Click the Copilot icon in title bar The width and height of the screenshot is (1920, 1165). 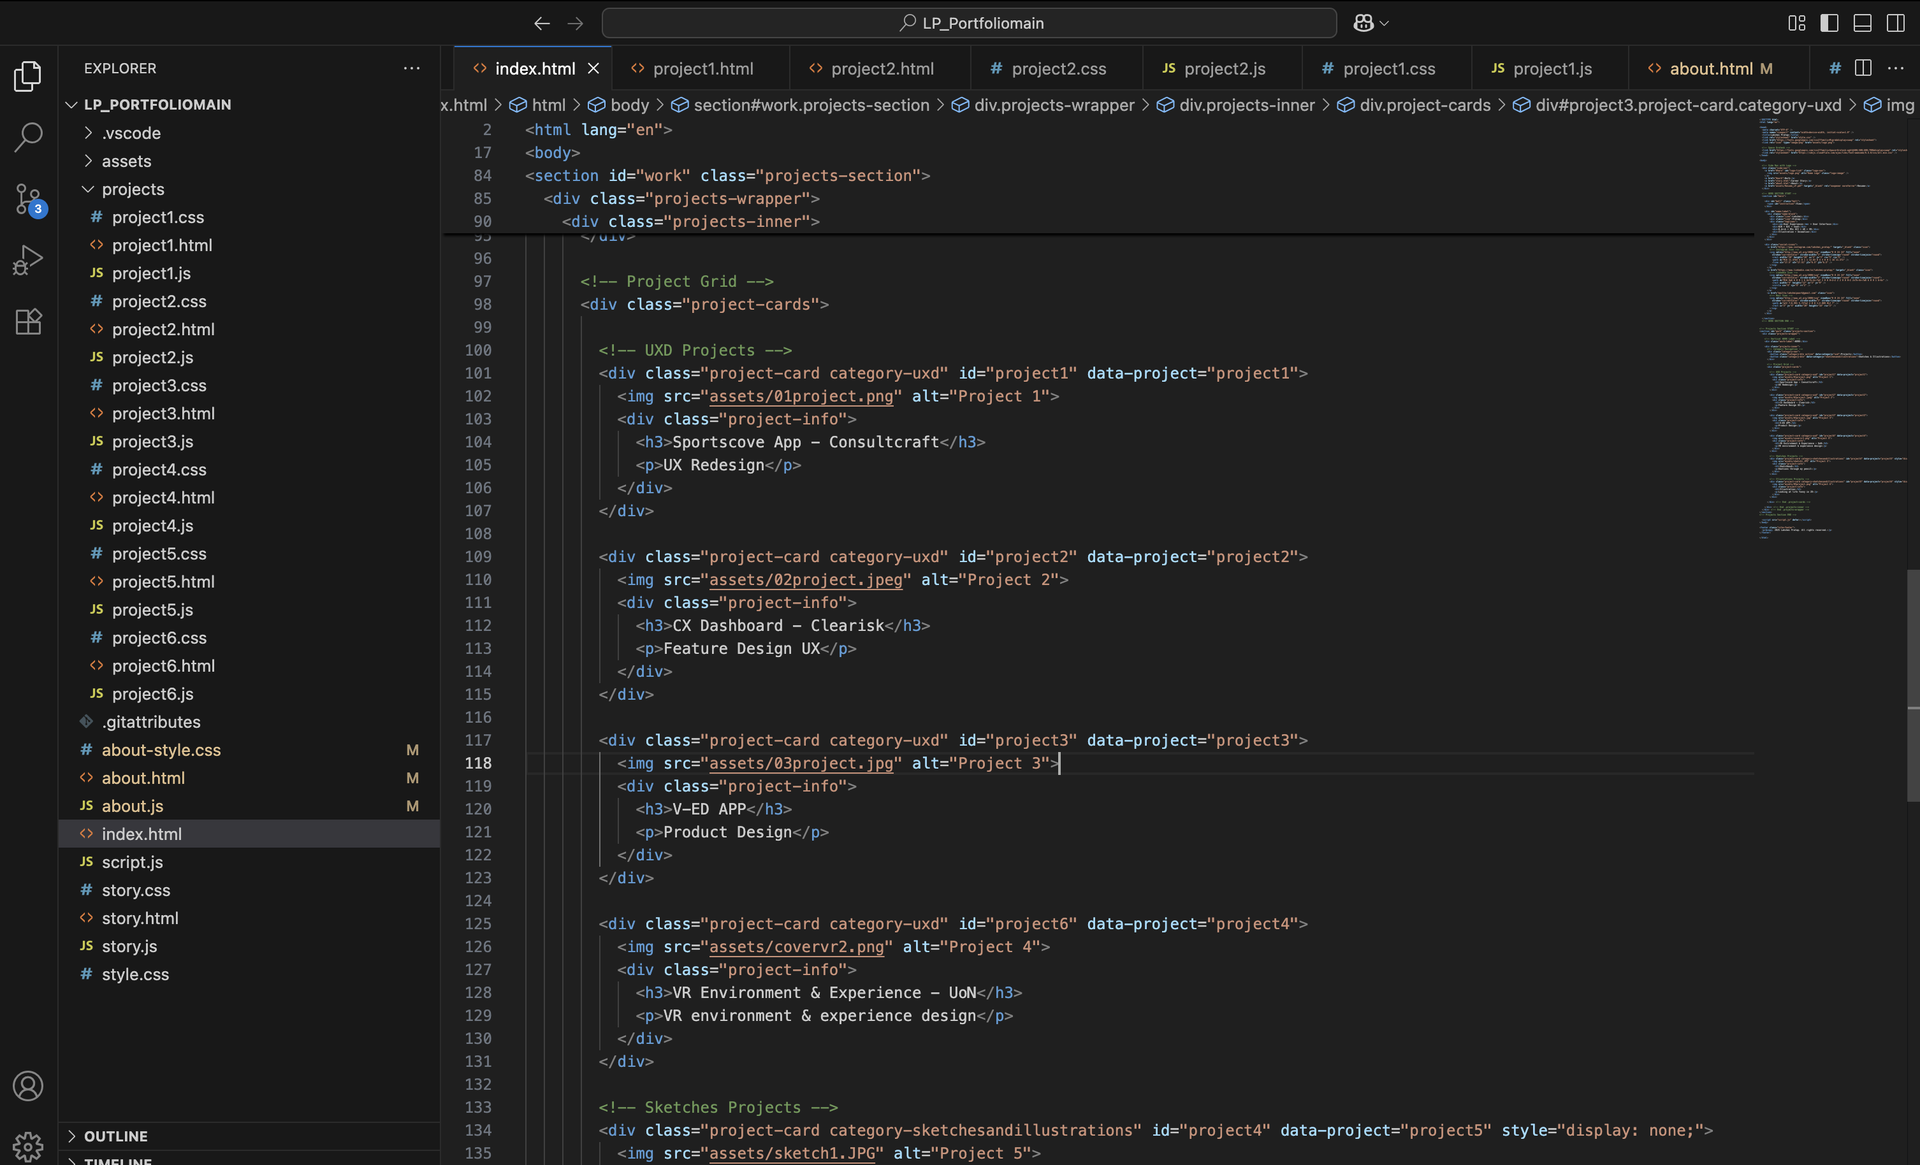[1363, 24]
